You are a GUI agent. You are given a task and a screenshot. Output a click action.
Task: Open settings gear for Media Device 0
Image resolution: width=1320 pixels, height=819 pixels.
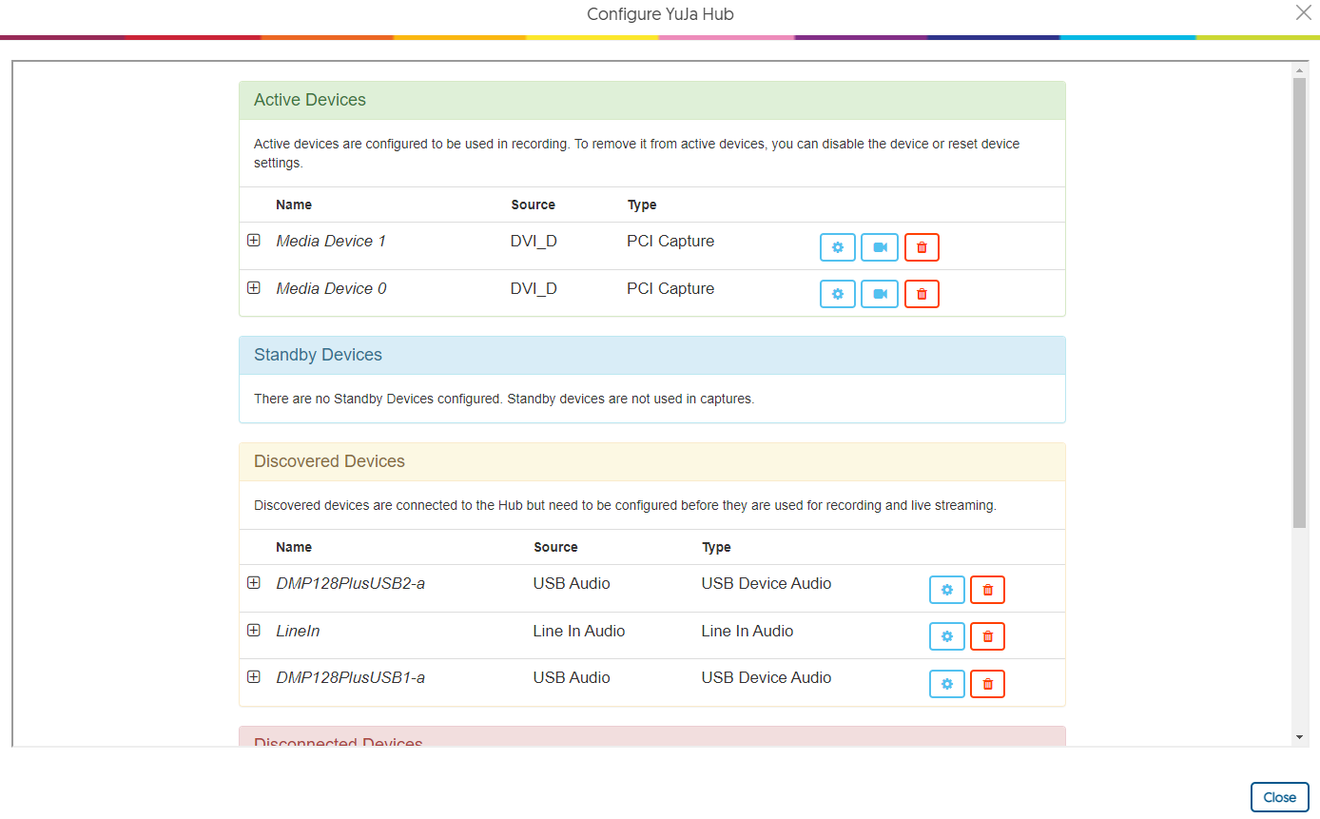click(838, 294)
